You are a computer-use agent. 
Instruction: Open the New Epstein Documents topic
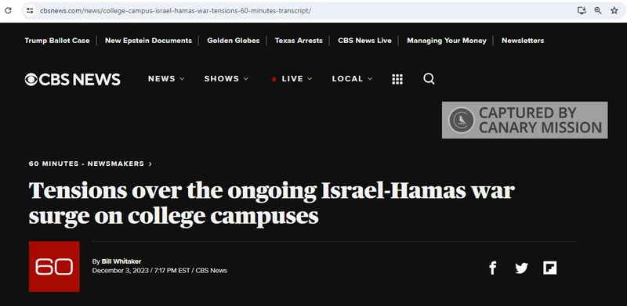tap(148, 41)
